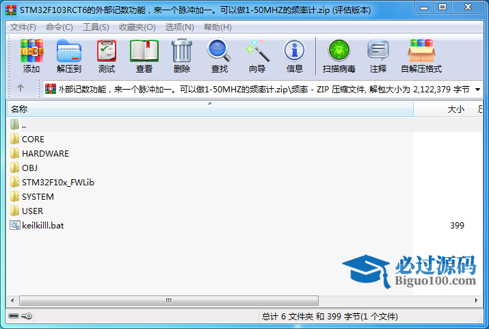Expand the address bar path dropdown
This screenshot has height=329, width=489.
[x=477, y=90]
